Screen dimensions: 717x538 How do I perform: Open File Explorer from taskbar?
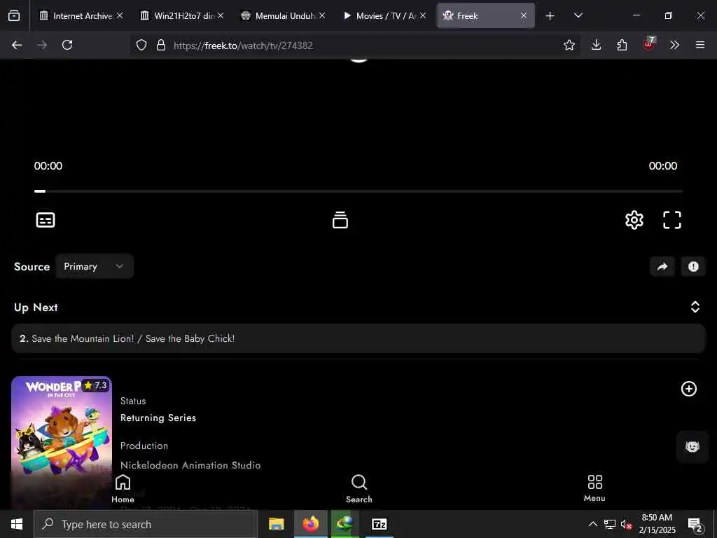click(x=276, y=524)
